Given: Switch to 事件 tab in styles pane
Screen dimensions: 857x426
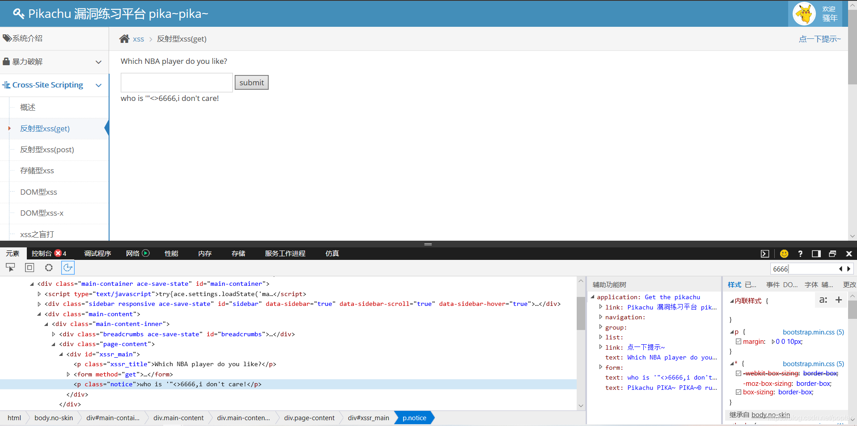Looking at the screenshot, I should tap(773, 285).
